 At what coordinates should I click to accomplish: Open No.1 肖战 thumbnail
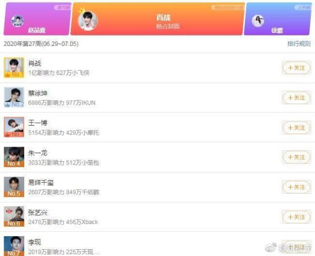pos(14,68)
